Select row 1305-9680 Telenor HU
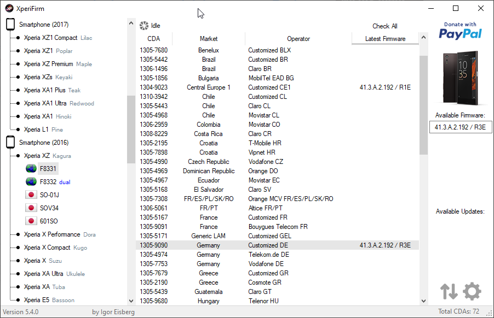 click(277, 301)
